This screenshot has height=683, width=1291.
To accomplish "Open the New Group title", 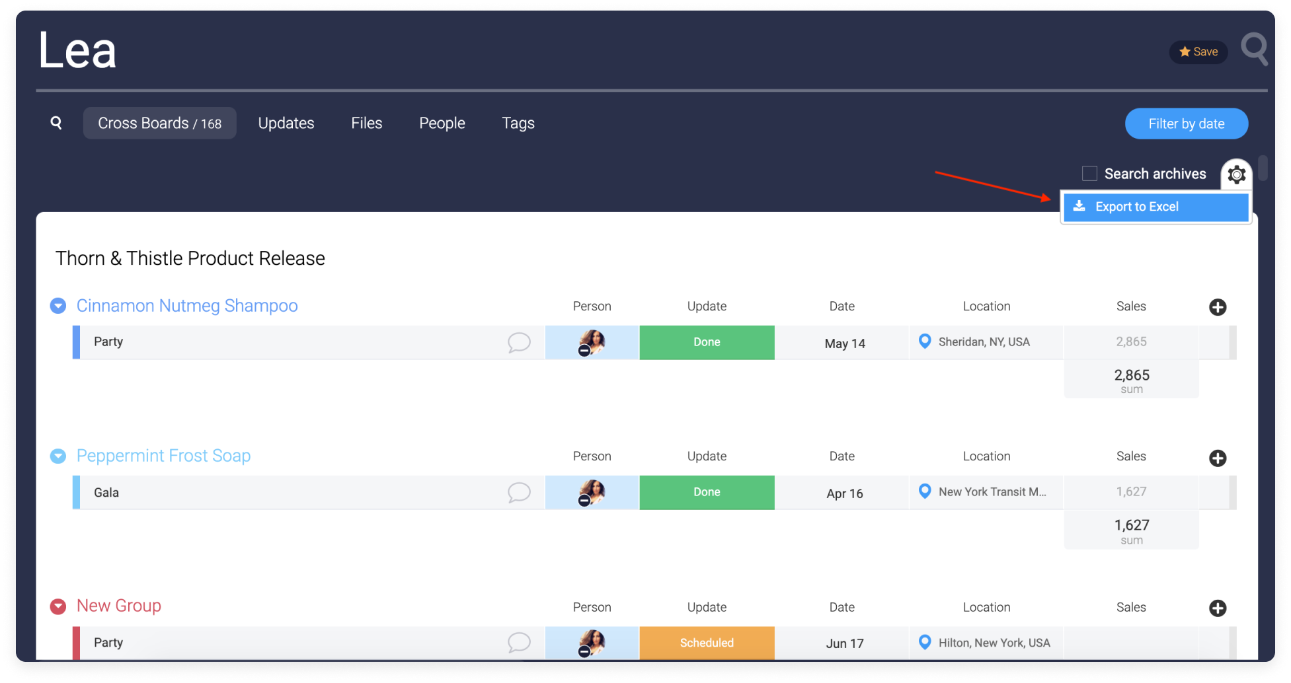I will [x=119, y=606].
